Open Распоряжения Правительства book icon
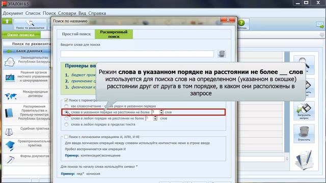 pyautogui.click(x=9, y=113)
